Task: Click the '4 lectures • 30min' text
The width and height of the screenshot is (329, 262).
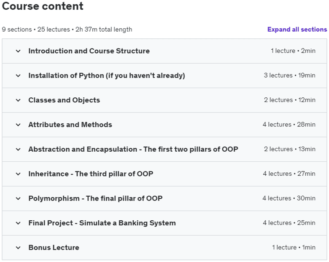Action: (289, 198)
